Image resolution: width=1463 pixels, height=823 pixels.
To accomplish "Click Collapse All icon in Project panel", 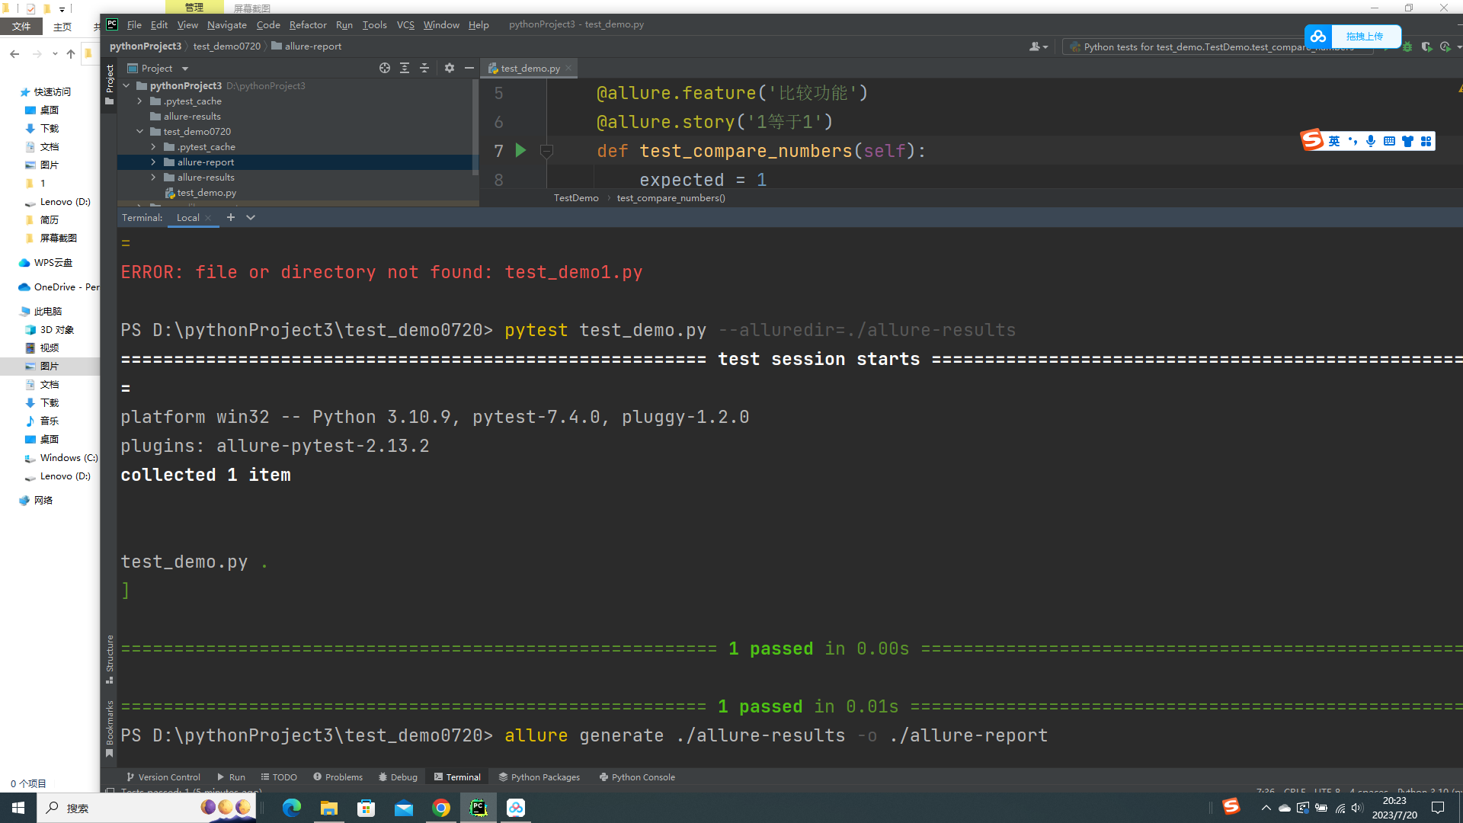I will [x=424, y=68].
